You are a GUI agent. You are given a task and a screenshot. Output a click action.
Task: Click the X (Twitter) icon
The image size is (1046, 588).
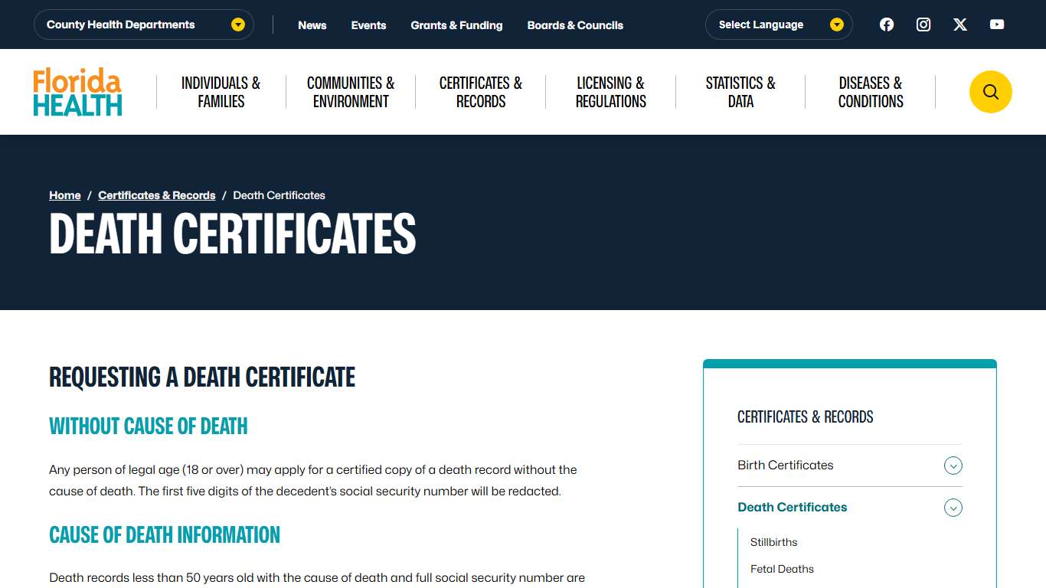coord(959,24)
